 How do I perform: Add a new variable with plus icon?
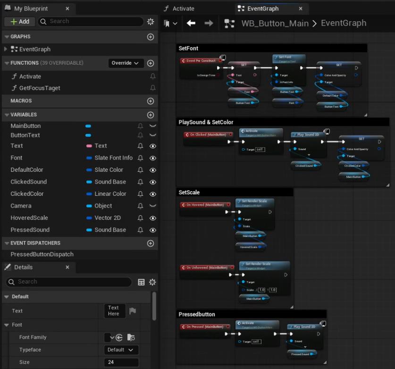coord(151,115)
